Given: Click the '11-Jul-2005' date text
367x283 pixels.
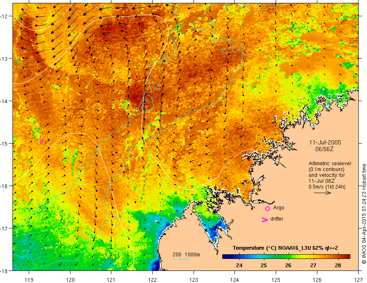Looking at the screenshot, I should click(x=325, y=142).
